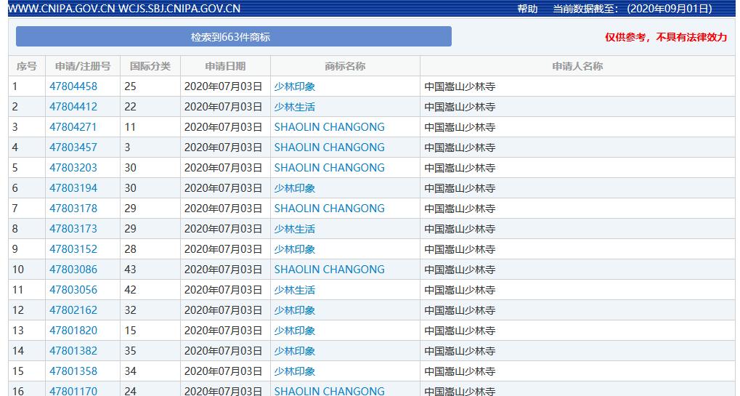Open 少林印象 trademark in row 15
This screenshot has width=740, height=396.
295,371
